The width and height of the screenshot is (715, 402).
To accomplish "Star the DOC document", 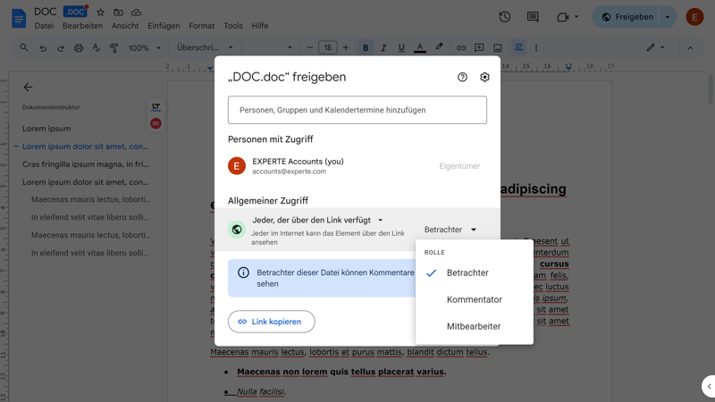I will point(100,13).
